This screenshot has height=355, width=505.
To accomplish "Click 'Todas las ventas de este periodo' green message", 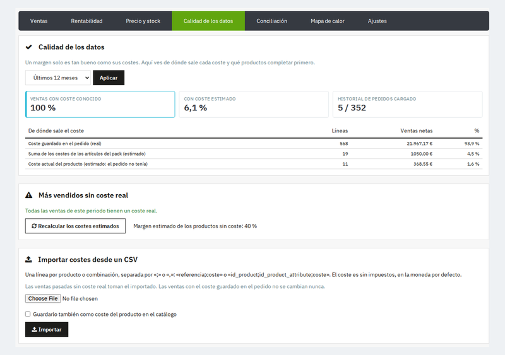I will click(91, 211).
